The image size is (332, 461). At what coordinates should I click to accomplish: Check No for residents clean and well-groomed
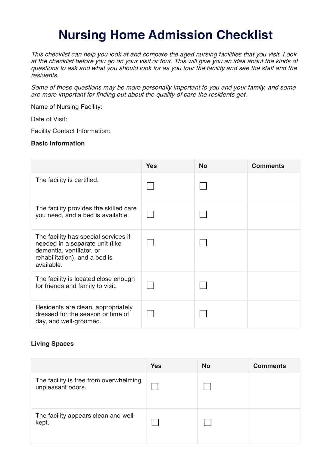click(x=203, y=314)
